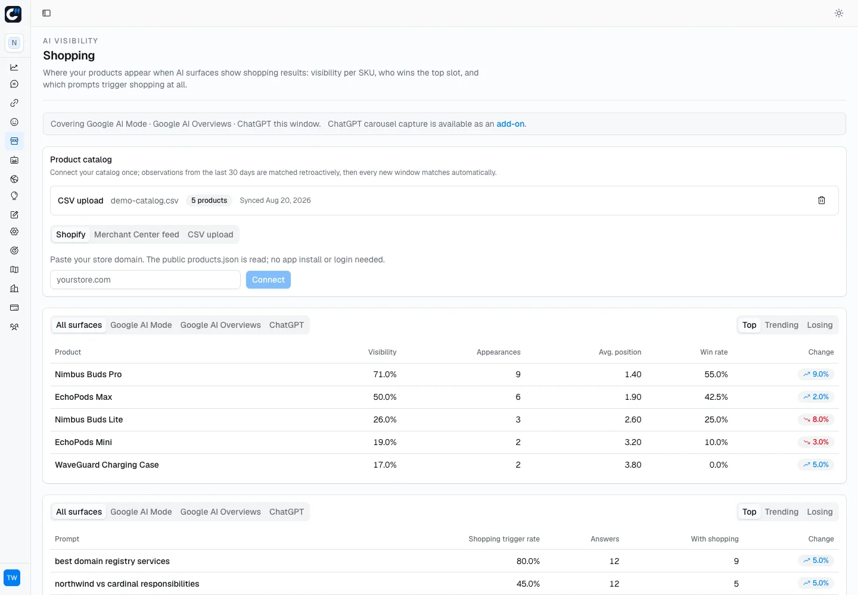Click the Nimbus Buds Pro product row

tap(444, 374)
